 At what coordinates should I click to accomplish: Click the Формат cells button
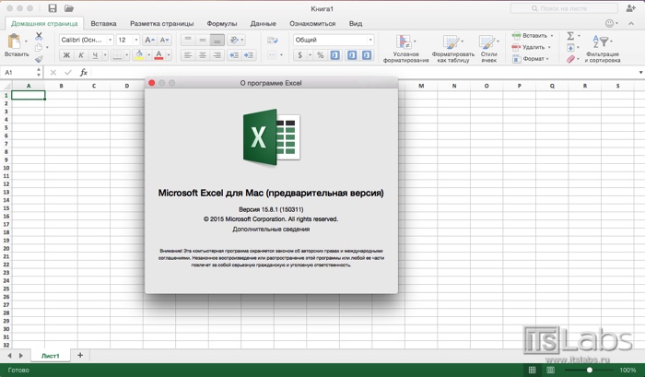pos(531,59)
